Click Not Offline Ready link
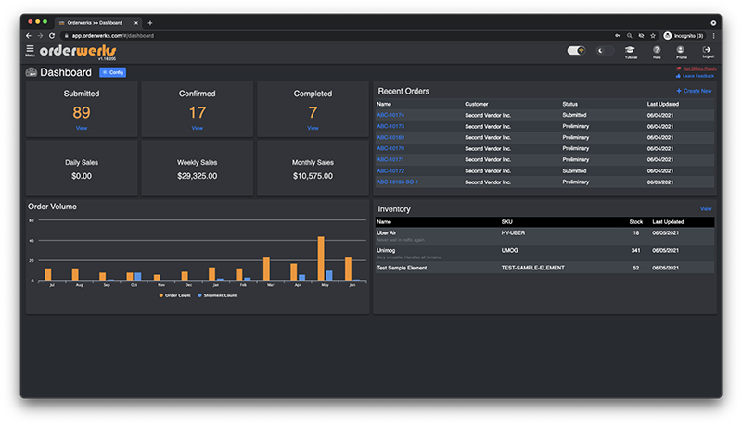Image resolution: width=742 pixels, height=426 pixels. point(699,69)
